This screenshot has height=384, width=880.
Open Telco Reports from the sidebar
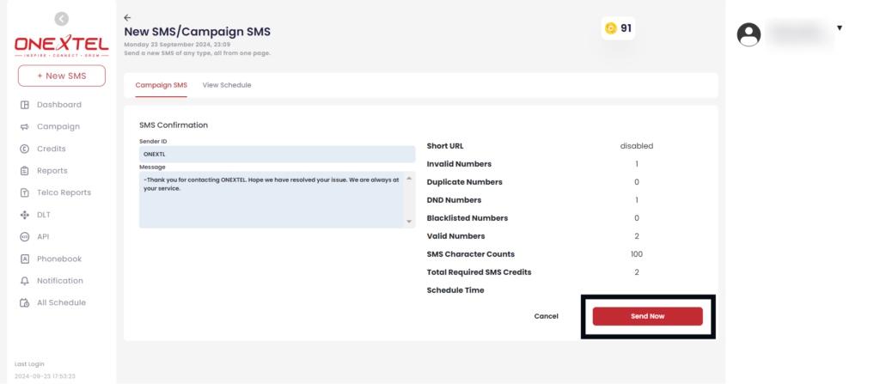pyautogui.click(x=64, y=192)
